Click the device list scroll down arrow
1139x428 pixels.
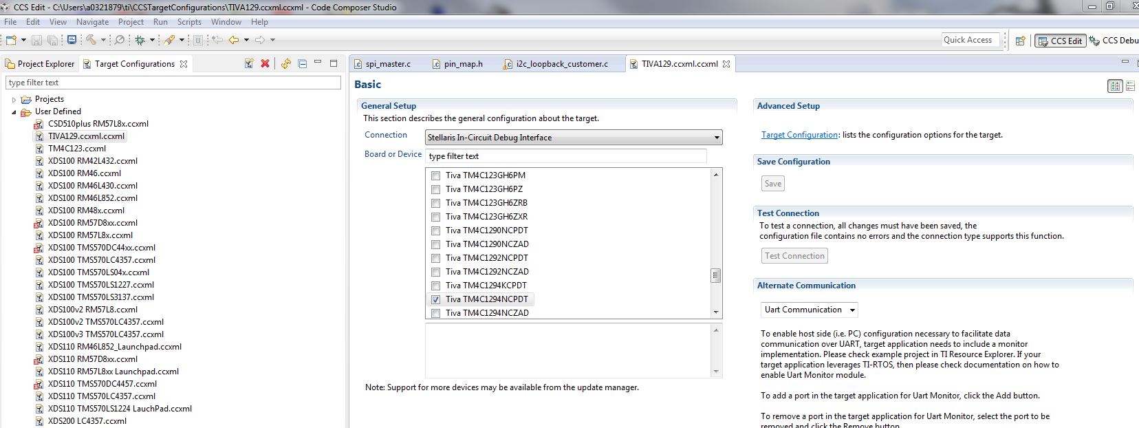tap(715, 312)
